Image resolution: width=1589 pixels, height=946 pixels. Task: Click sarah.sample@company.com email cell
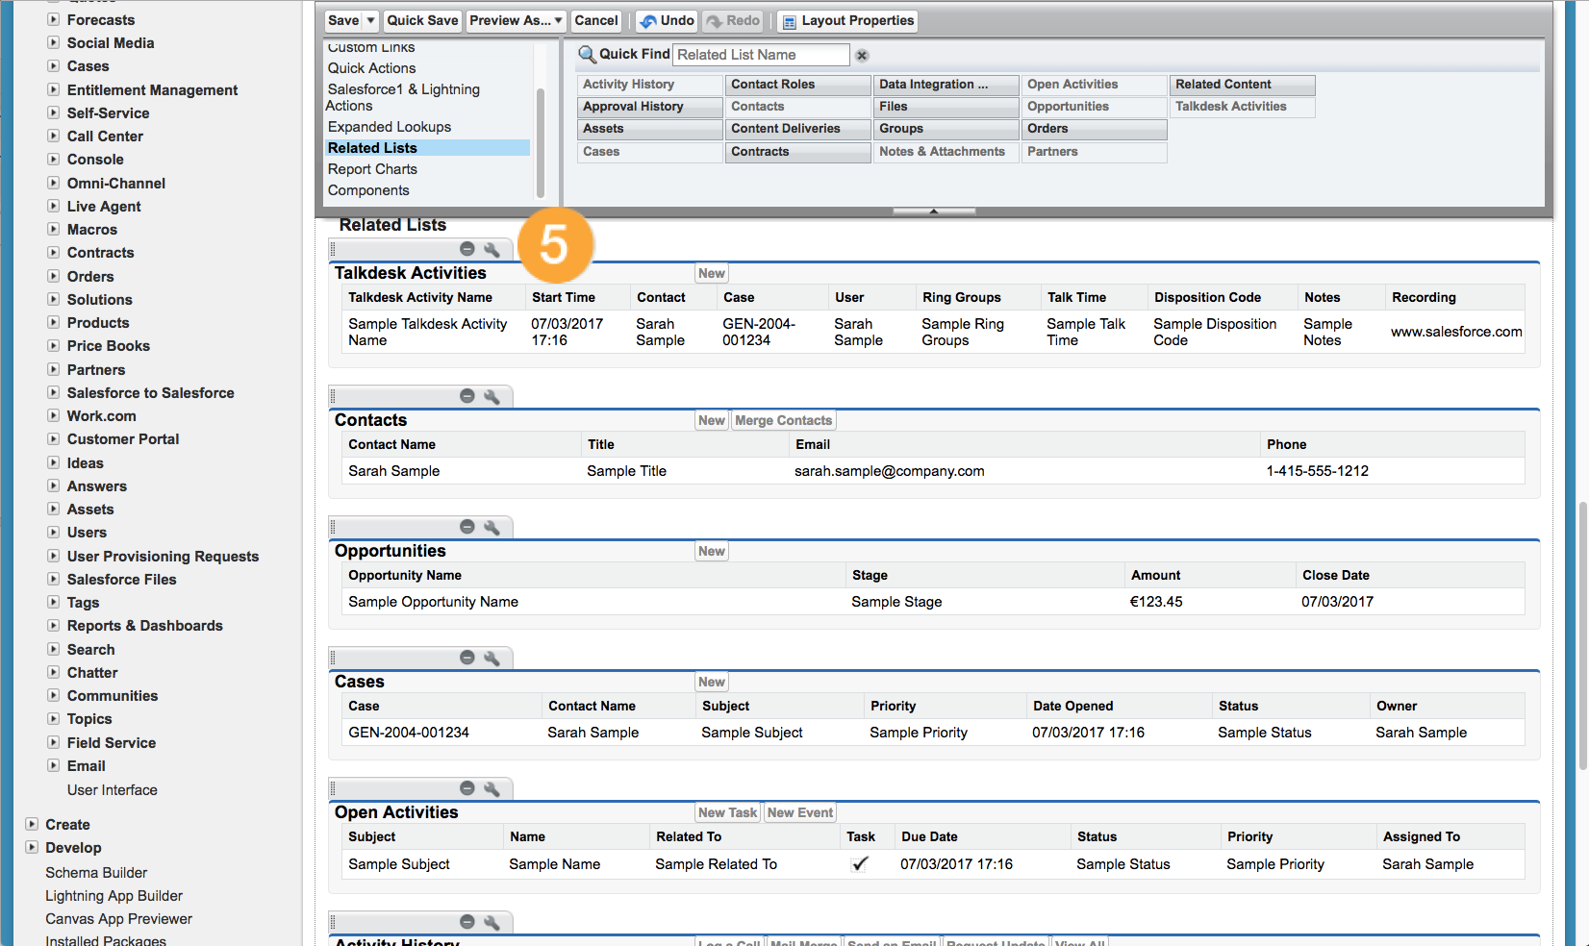point(890,471)
